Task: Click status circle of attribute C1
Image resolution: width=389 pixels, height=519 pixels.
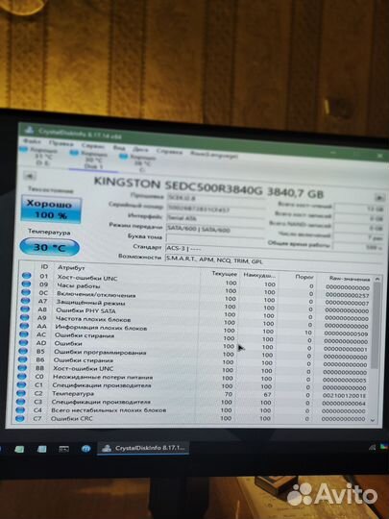Action: (21, 384)
